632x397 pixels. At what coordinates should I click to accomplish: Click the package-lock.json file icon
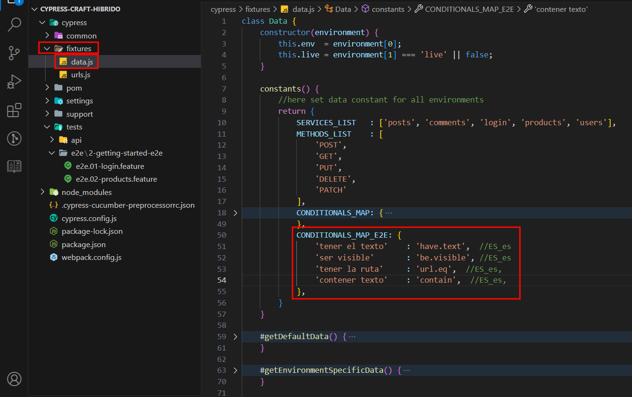click(54, 231)
